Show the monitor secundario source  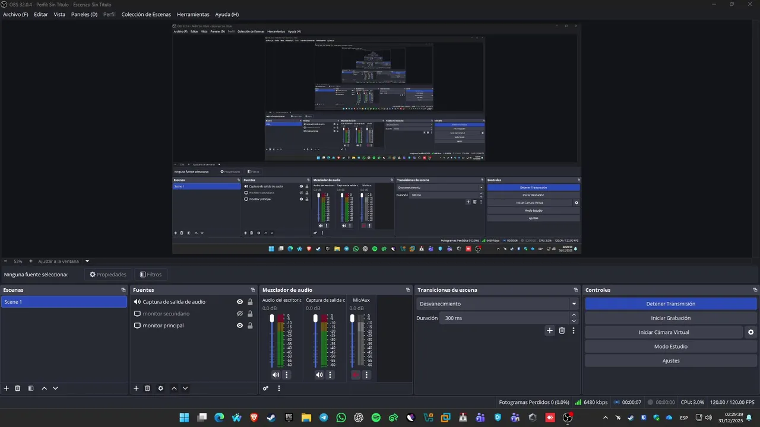pos(240,314)
